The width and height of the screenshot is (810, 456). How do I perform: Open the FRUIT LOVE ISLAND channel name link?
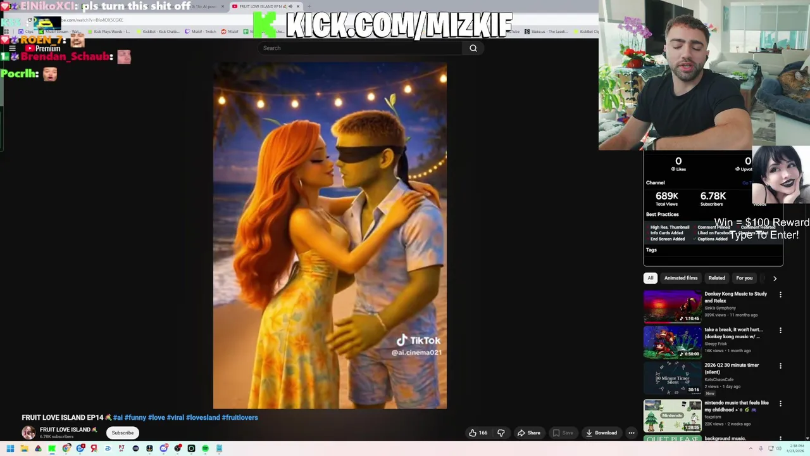coord(68,429)
